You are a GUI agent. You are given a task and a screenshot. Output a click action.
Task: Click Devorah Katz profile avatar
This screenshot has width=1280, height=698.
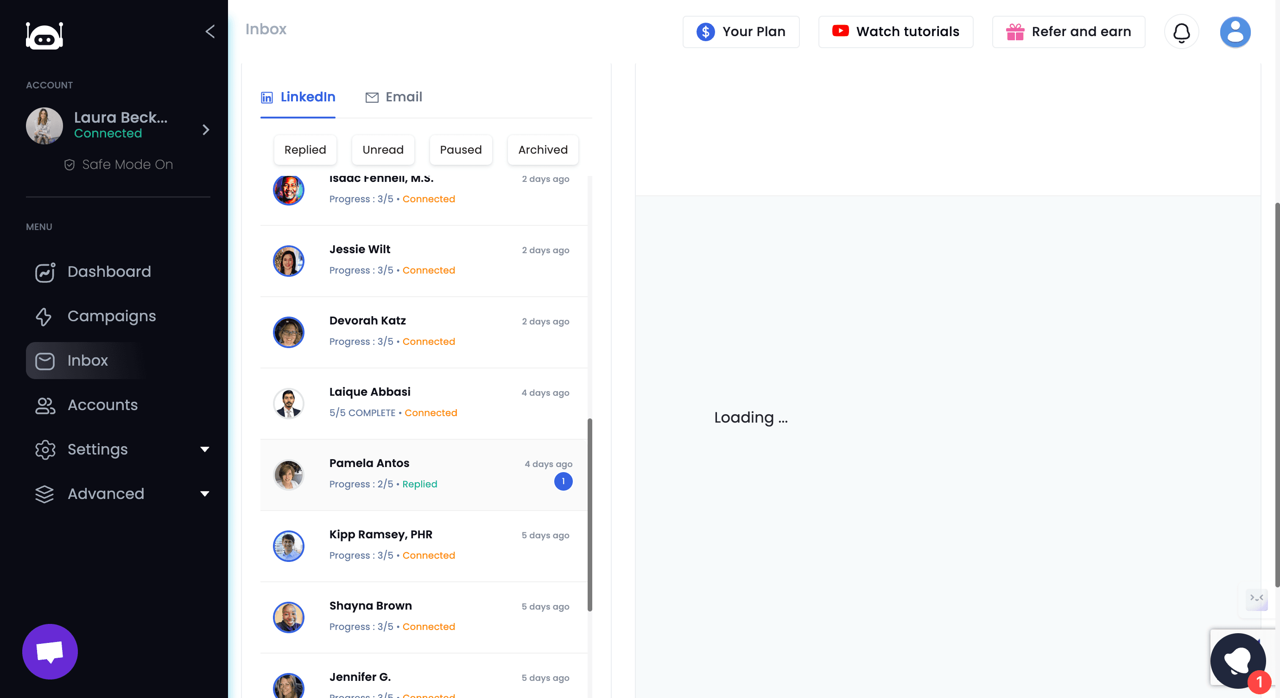click(x=289, y=332)
